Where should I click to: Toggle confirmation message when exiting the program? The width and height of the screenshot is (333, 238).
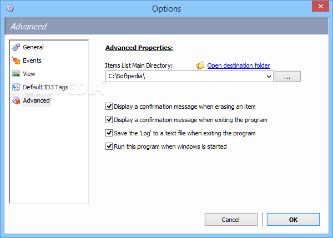pos(109,120)
